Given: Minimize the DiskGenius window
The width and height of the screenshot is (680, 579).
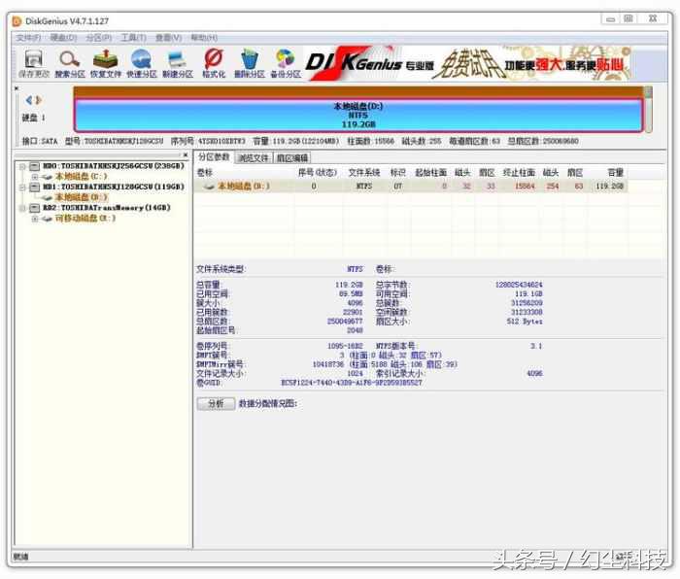Looking at the screenshot, I should tap(610, 19).
